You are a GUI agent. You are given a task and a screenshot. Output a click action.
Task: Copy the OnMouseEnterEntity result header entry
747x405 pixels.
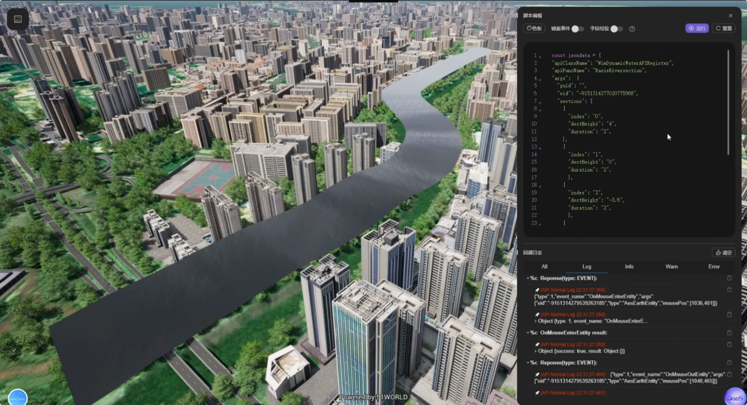[729, 332]
